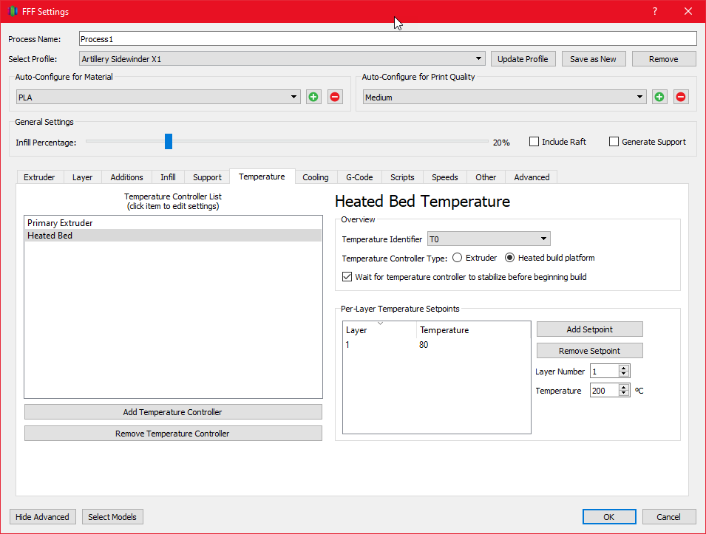Screen dimensions: 706x534
Task: Remove the Medium print quality configuration (red minus)
Action: tap(681, 97)
